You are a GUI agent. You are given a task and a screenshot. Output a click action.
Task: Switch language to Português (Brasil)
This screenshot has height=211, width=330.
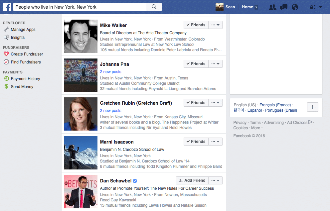click(x=281, y=110)
